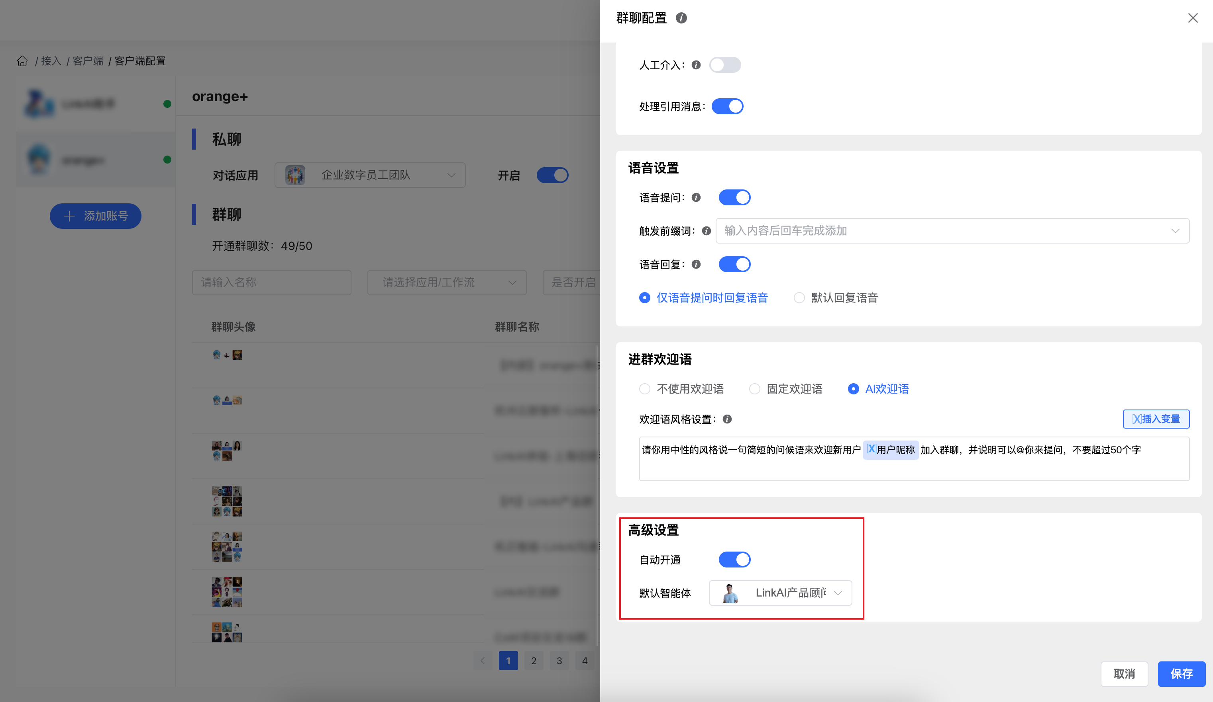Go to page 2 in pagination

click(x=533, y=661)
